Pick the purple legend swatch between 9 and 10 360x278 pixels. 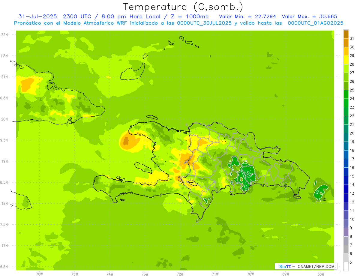pyautogui.click(x=346, y=223)
